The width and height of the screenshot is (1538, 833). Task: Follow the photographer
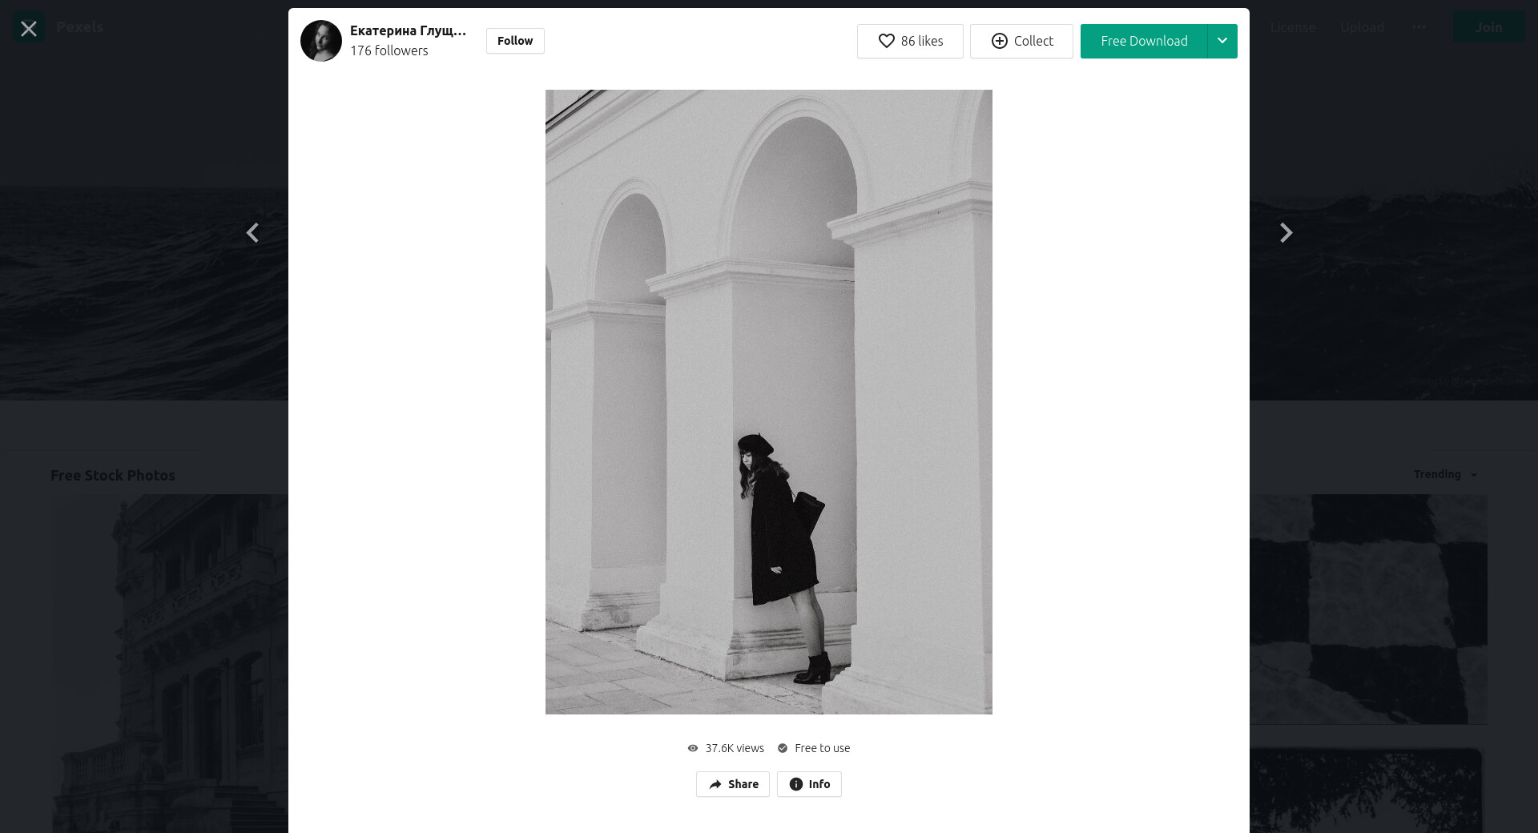click(x=515, y=41)
